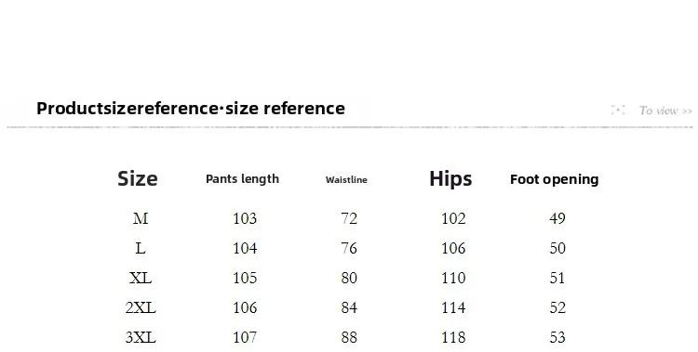Select the Waistline column header
The width and height of the screenshot is (698, 352).
tap(346, 179)
